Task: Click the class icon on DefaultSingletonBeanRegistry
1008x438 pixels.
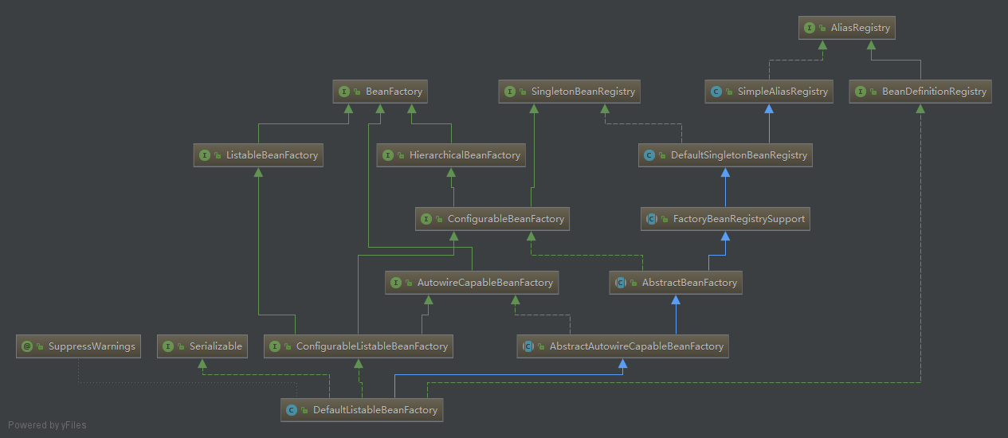Action: coord(649,155)
